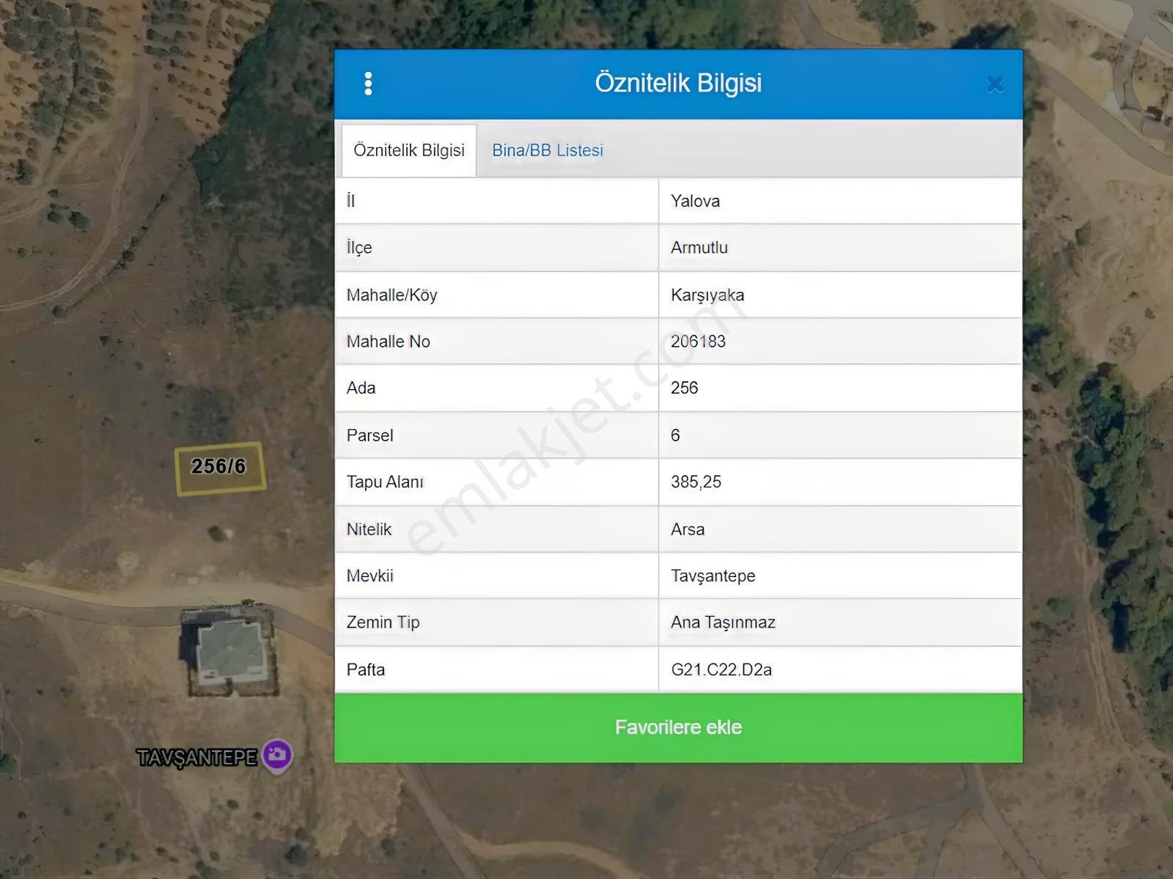Click the Favorilere ekle button
Viewport: 1173px width, 879px height.
(678, 727)
